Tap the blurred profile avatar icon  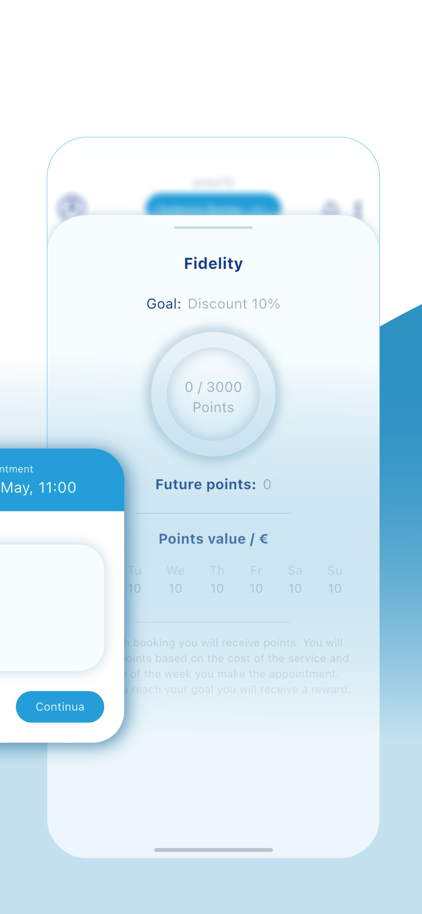click(x=72, y=206)
